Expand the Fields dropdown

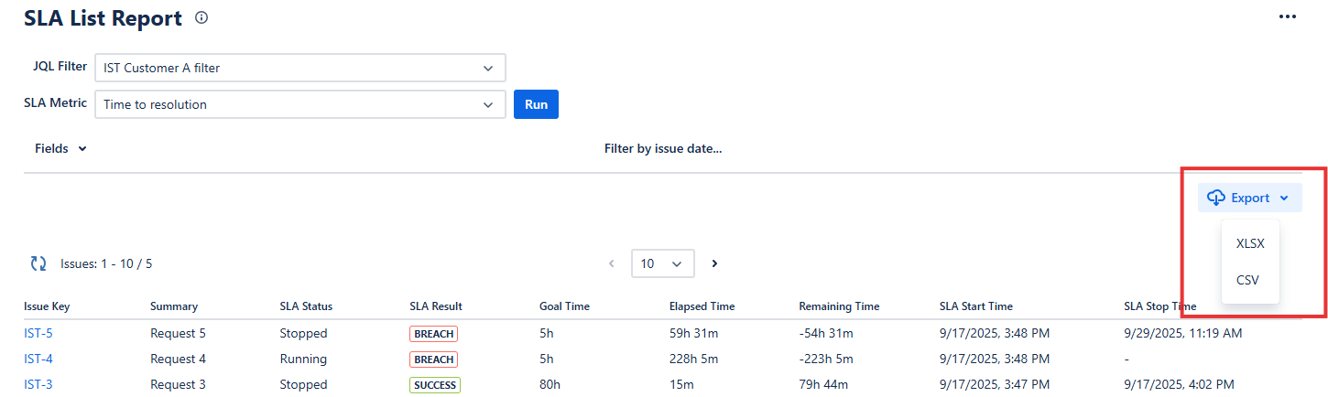point(60,148)
